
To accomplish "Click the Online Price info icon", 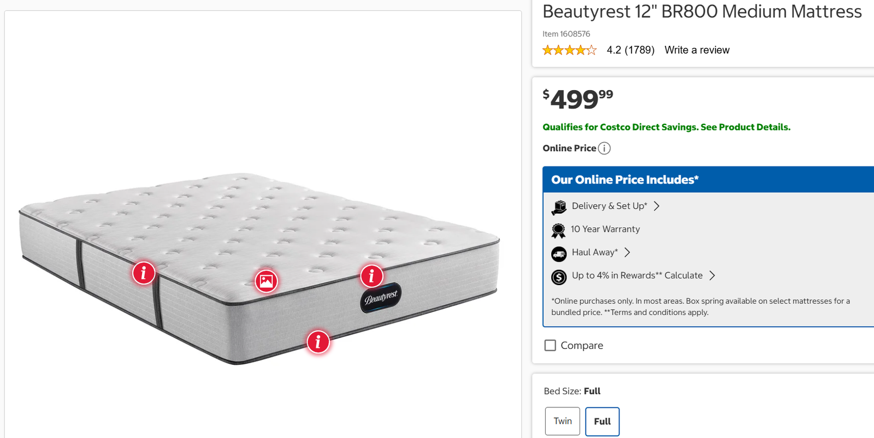I will 604,149.
